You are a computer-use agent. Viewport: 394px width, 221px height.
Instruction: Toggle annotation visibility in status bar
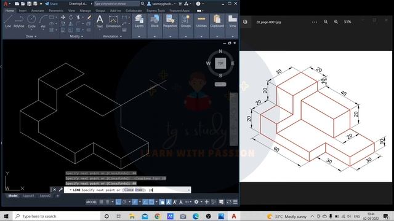[x=168, y=202]
